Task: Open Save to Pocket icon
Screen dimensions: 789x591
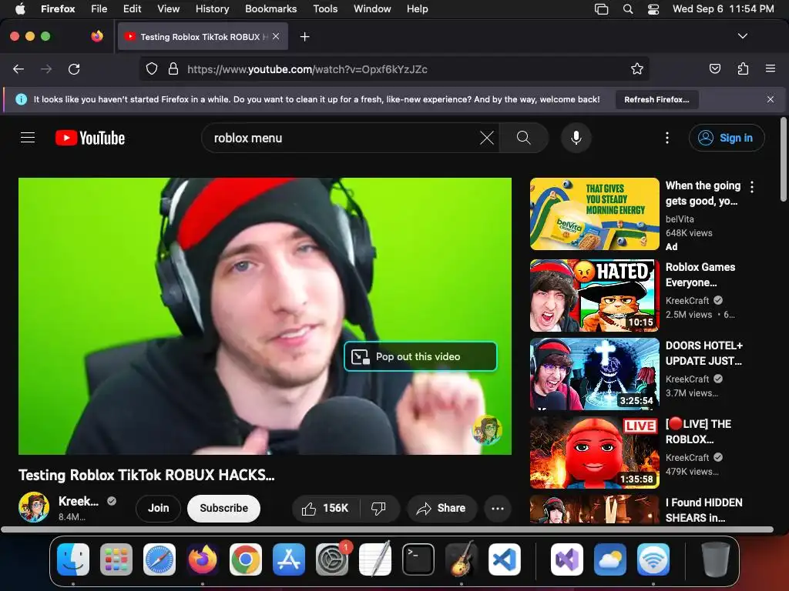Action: point(714,68)
